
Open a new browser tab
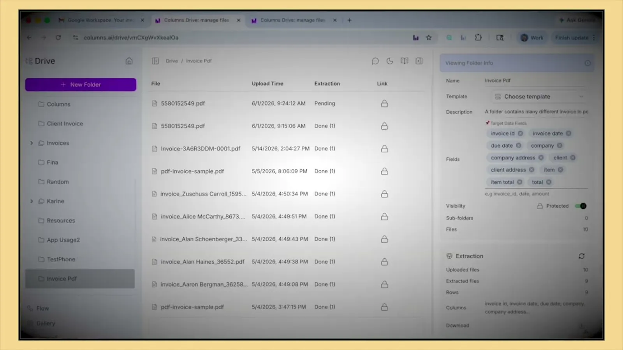click(x=349, y=20)
